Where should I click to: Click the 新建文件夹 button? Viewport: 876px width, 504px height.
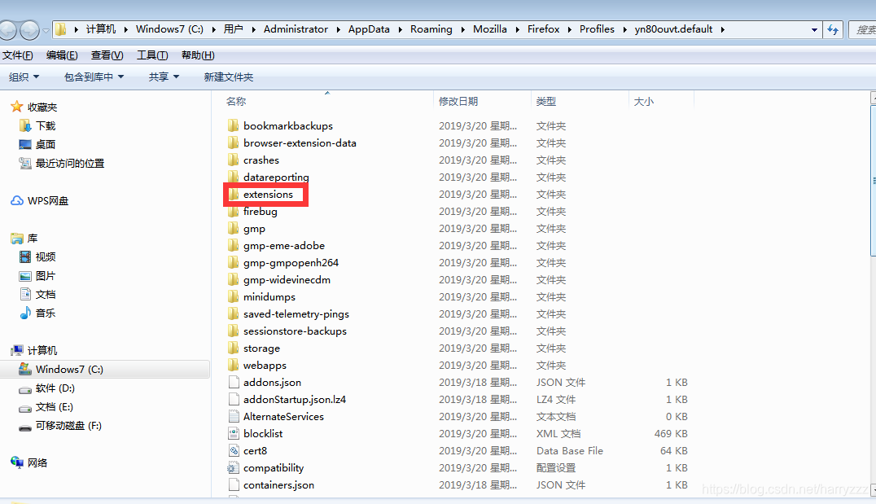pos(229,77)
